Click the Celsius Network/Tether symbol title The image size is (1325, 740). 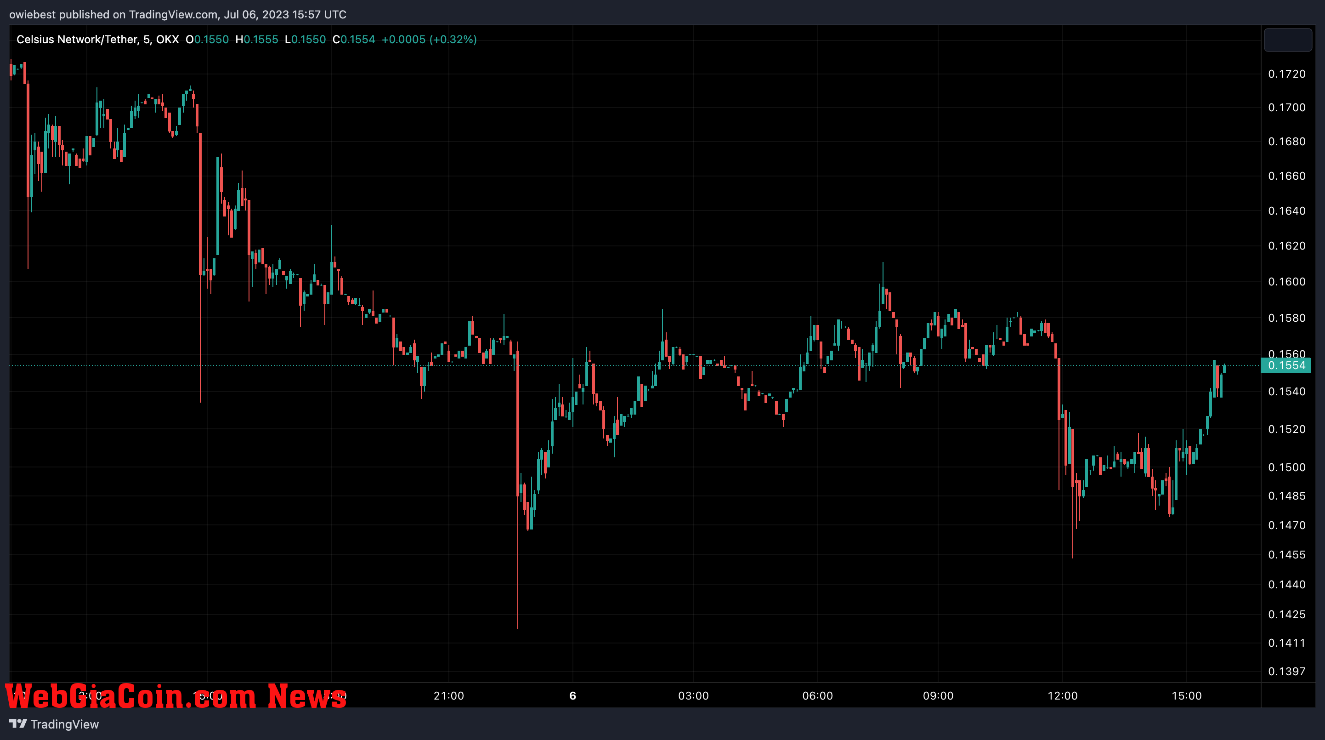[x=98, y=40]
